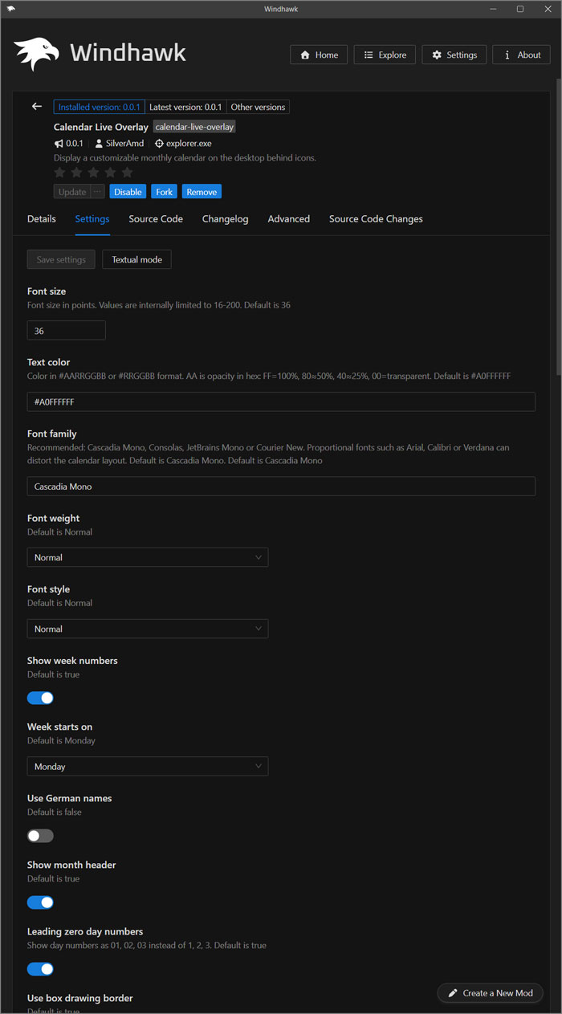Click the Disable mod button
This screenshot has height=1014, width=562.
128,192
